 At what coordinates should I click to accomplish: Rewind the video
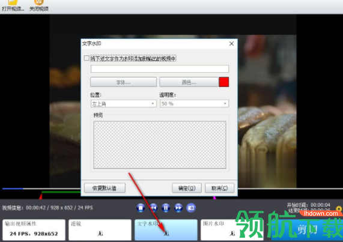(x=153, y=208)
